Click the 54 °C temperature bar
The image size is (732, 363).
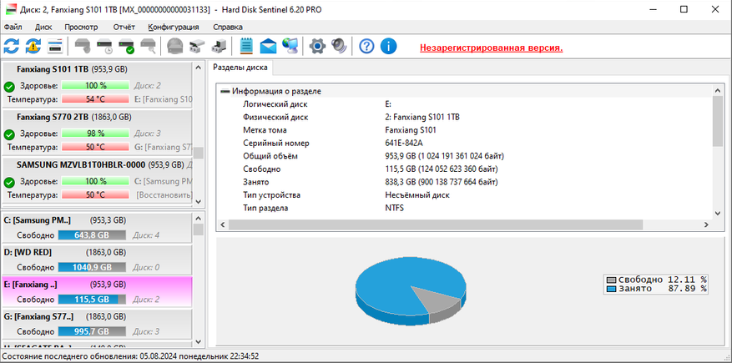(95, 99)
